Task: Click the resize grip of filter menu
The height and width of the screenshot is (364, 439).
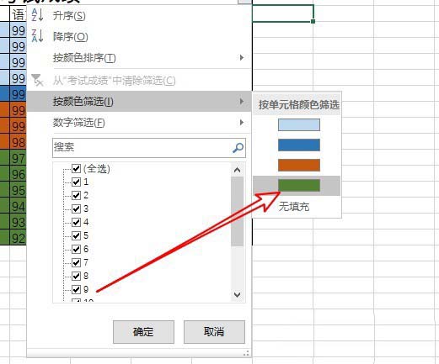Action: click(246, 353)
